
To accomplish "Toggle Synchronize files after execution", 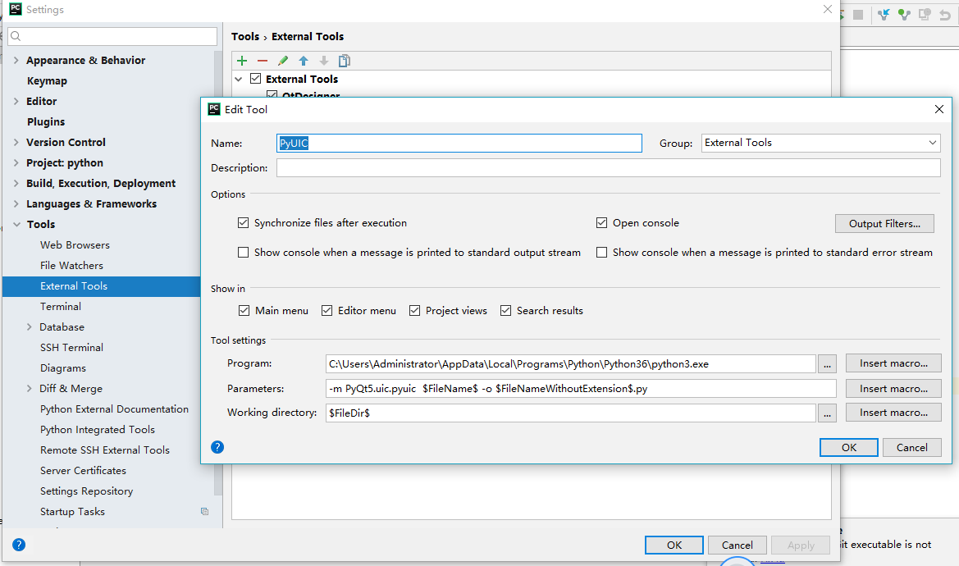I will pyautogui.click(x=244, y=223).
